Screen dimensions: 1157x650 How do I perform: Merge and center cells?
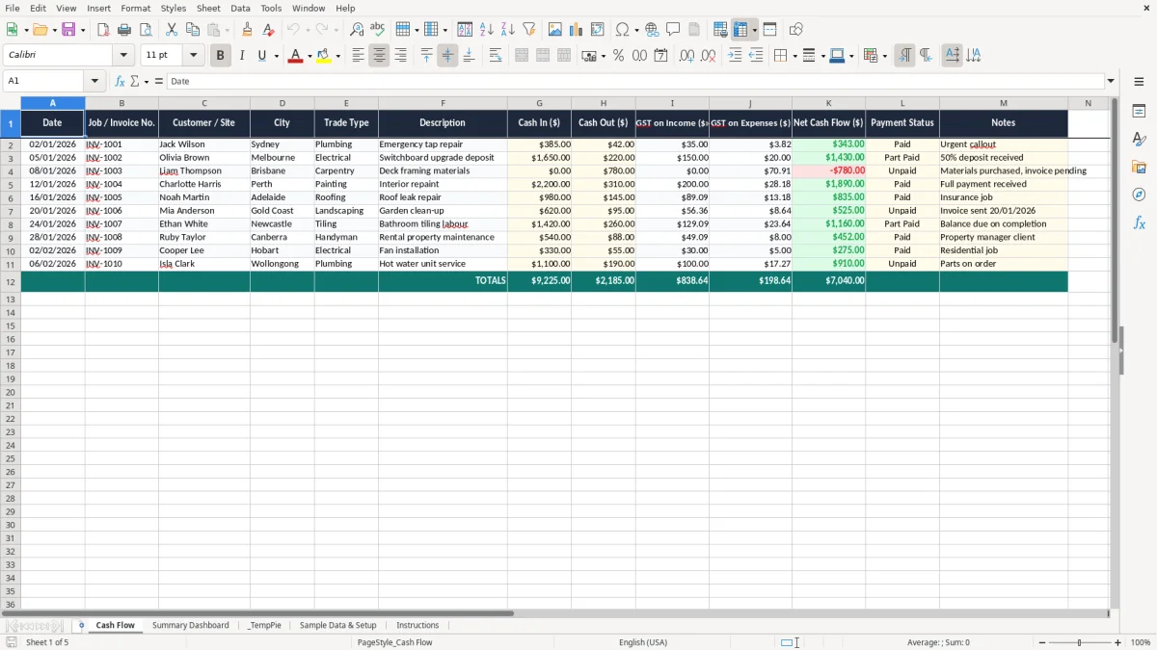[x=522, y=56]
